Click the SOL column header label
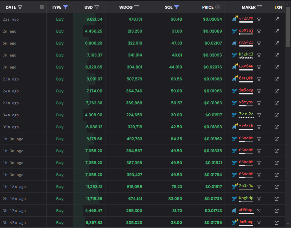The width and height of the screenshot is (291, 228). coord(169,7)
